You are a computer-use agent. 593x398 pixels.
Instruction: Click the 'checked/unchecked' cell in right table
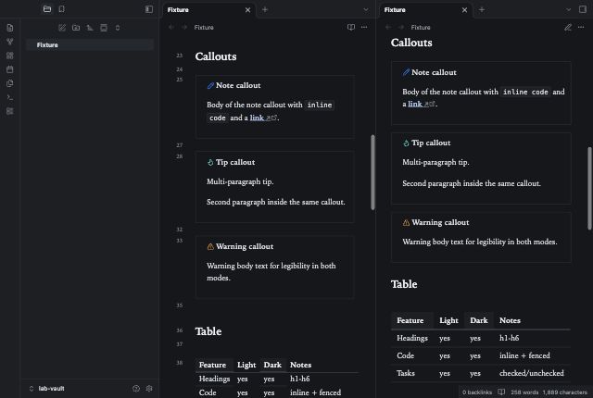click(x=531, y=373)
